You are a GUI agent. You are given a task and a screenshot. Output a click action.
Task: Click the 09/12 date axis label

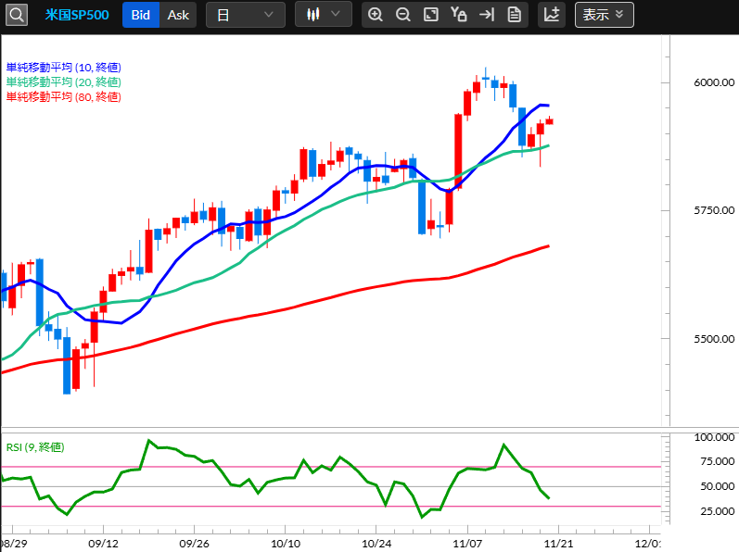(103, 544)
